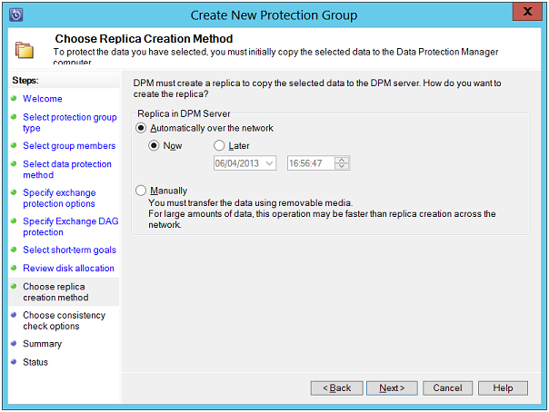Open Select data protection method step
549x412 pixels.
(x=67, y=169)
